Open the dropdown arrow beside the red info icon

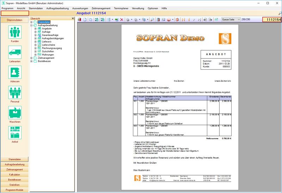click(173, 20)
